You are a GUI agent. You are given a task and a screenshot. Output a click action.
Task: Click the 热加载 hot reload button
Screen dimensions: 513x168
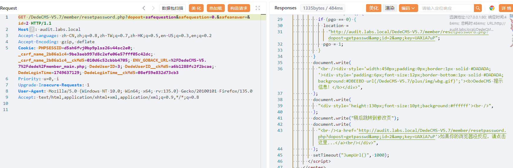coord(216,8)
